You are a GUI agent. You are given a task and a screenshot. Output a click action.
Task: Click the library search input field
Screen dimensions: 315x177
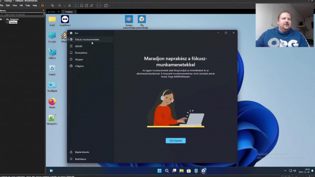(22, 14)
